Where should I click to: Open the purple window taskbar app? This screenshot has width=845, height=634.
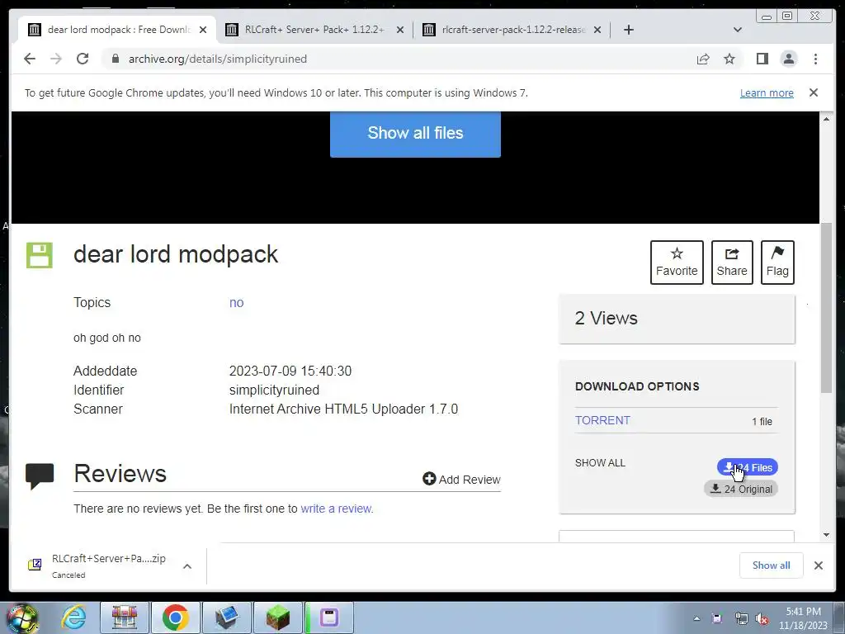click(328, 617)
